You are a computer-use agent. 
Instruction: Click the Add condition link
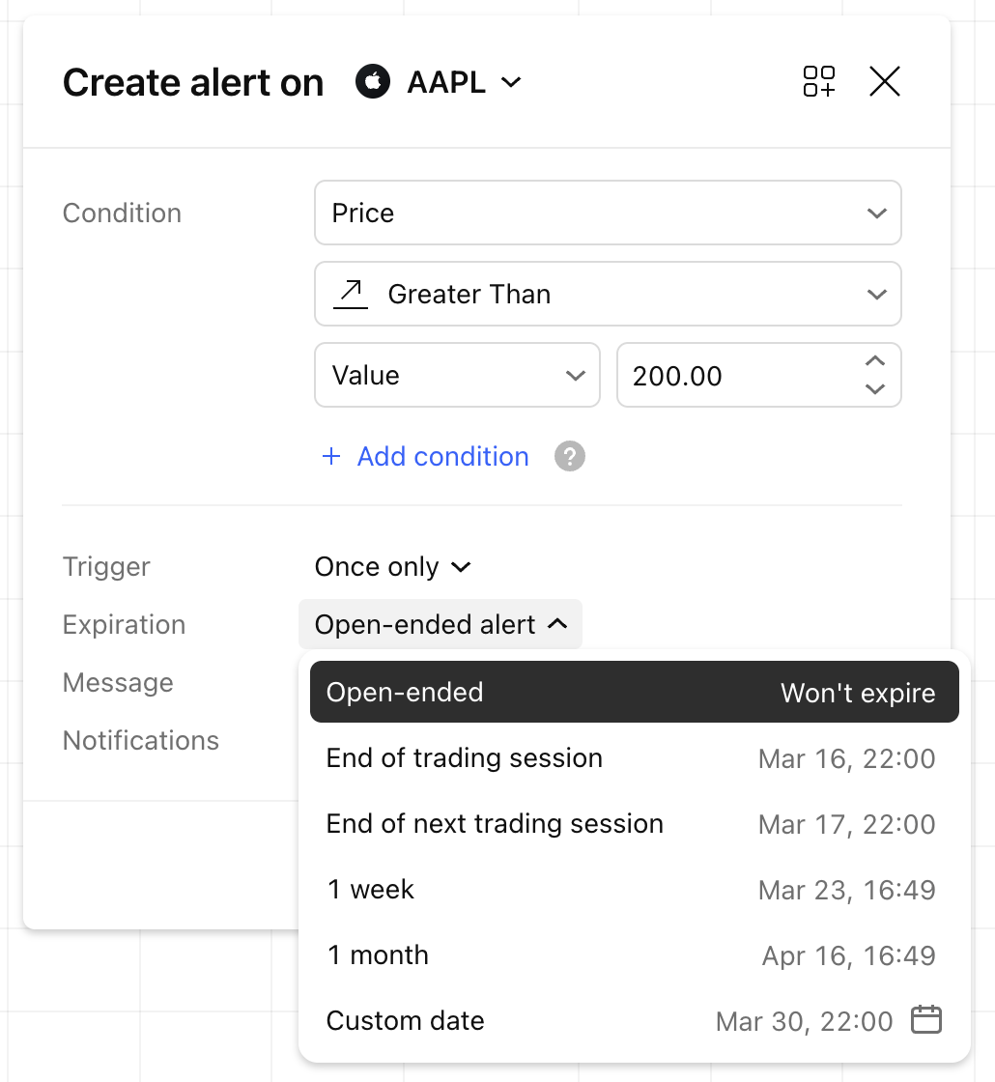(x=443, y=456)
